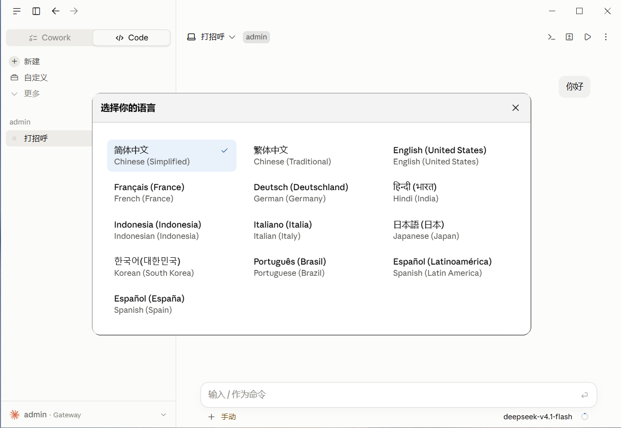Select English (United States) language

(451, 156)
